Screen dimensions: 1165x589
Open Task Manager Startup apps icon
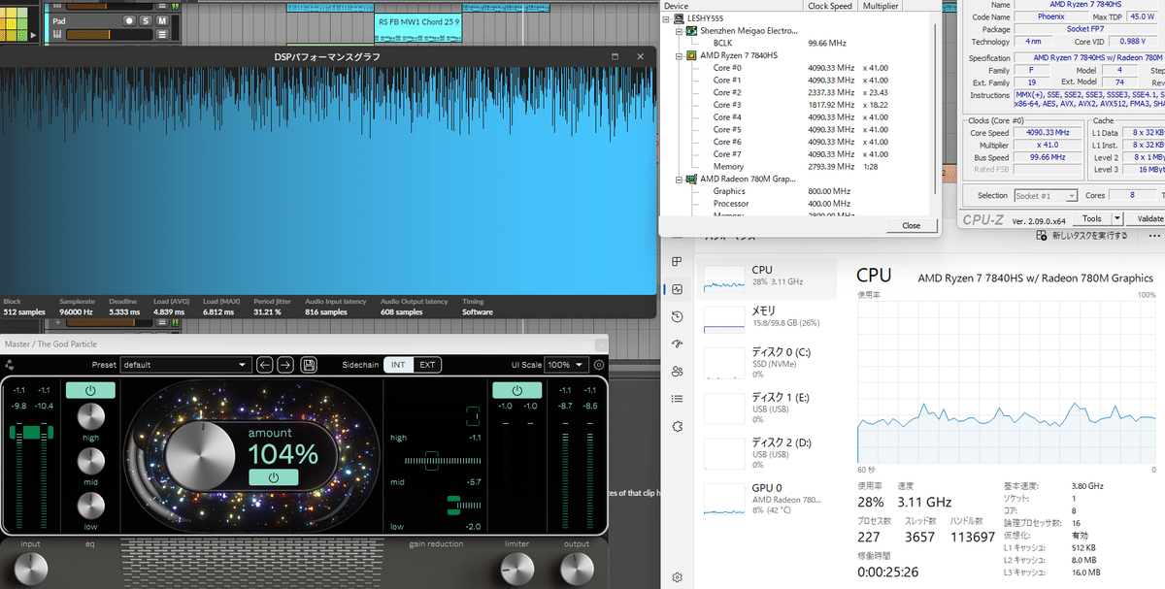677,344
